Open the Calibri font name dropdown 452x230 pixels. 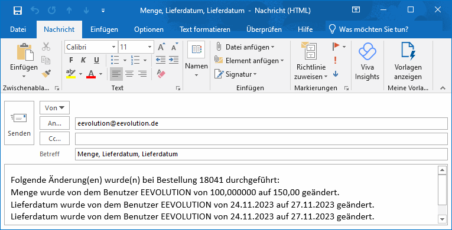click(114, 47)
